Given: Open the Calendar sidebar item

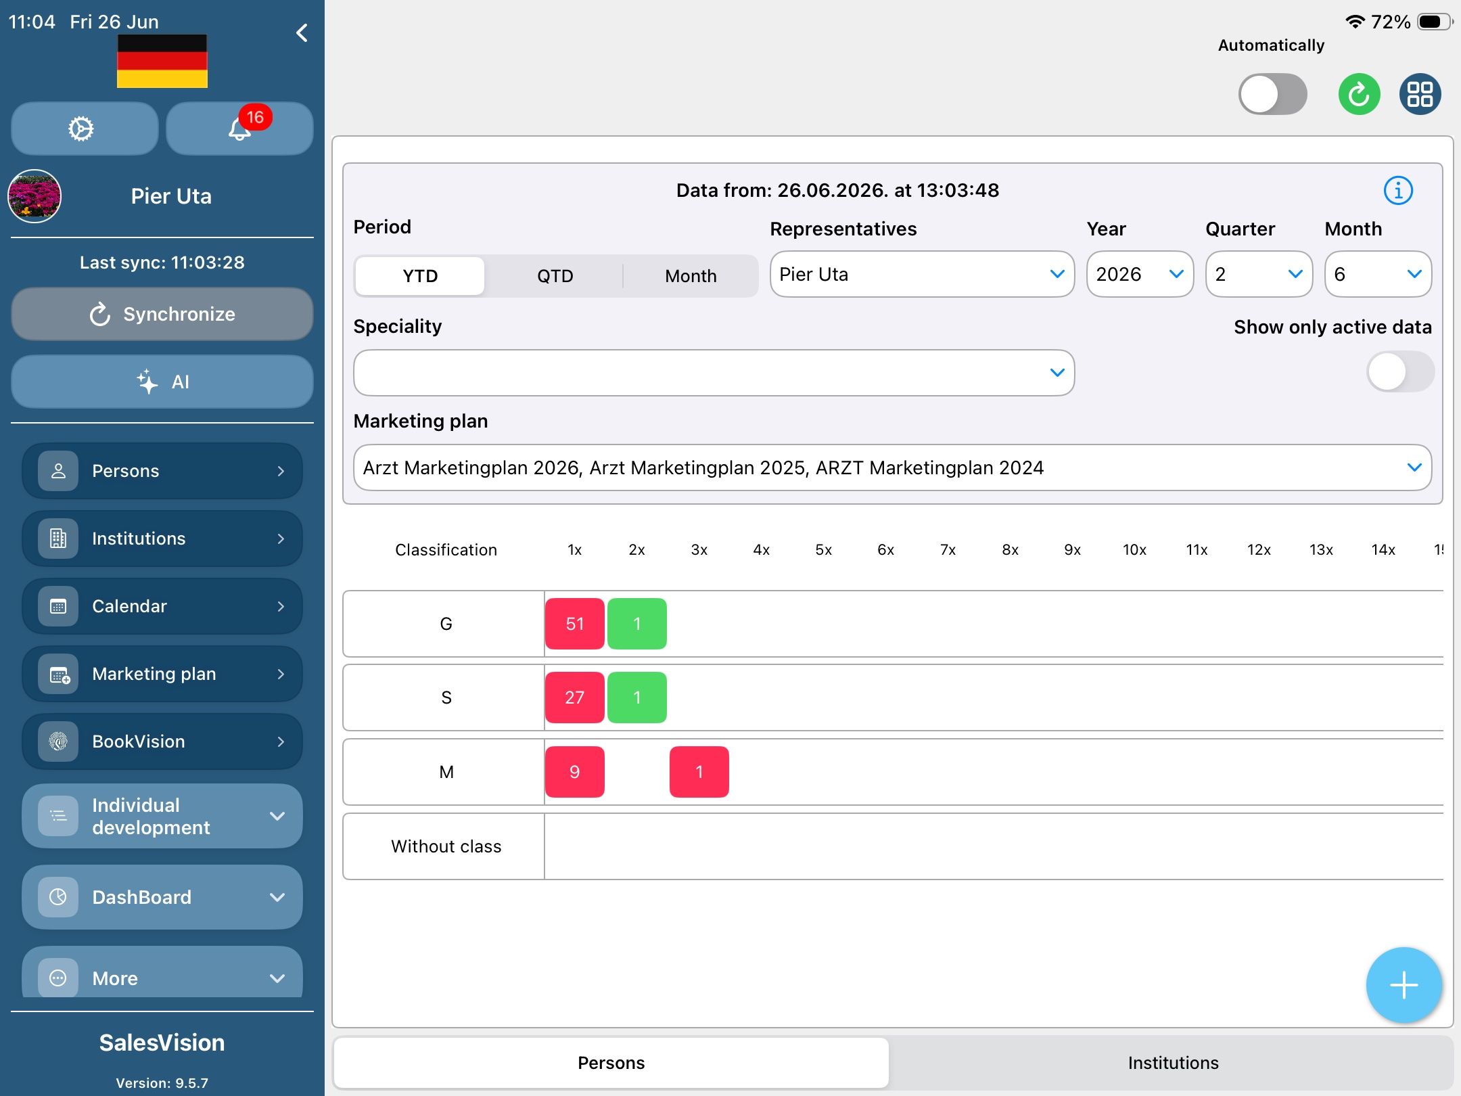Looking at the screenshot, I should 162,606.
